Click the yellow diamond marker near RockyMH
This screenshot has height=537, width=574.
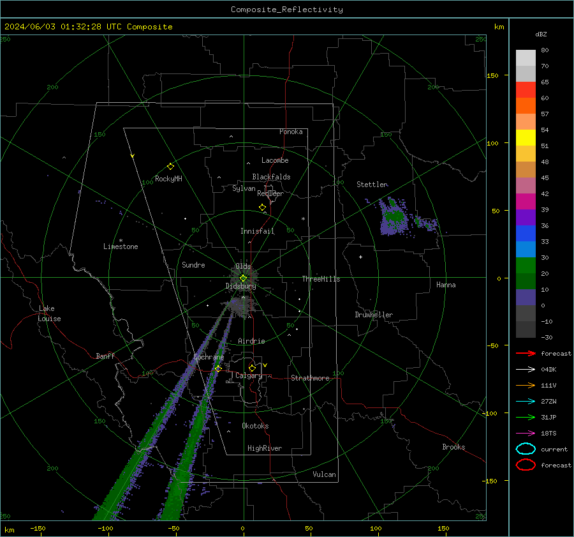(x=170, y=167)
